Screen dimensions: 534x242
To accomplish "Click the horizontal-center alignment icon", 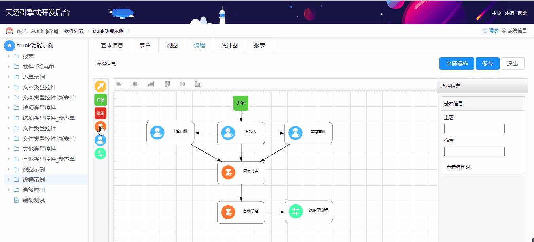I will 135,84.
